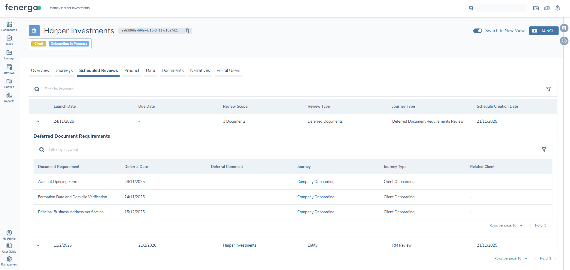Click the notifications bell icon
570x270 pixels.
tap(558, 8)
